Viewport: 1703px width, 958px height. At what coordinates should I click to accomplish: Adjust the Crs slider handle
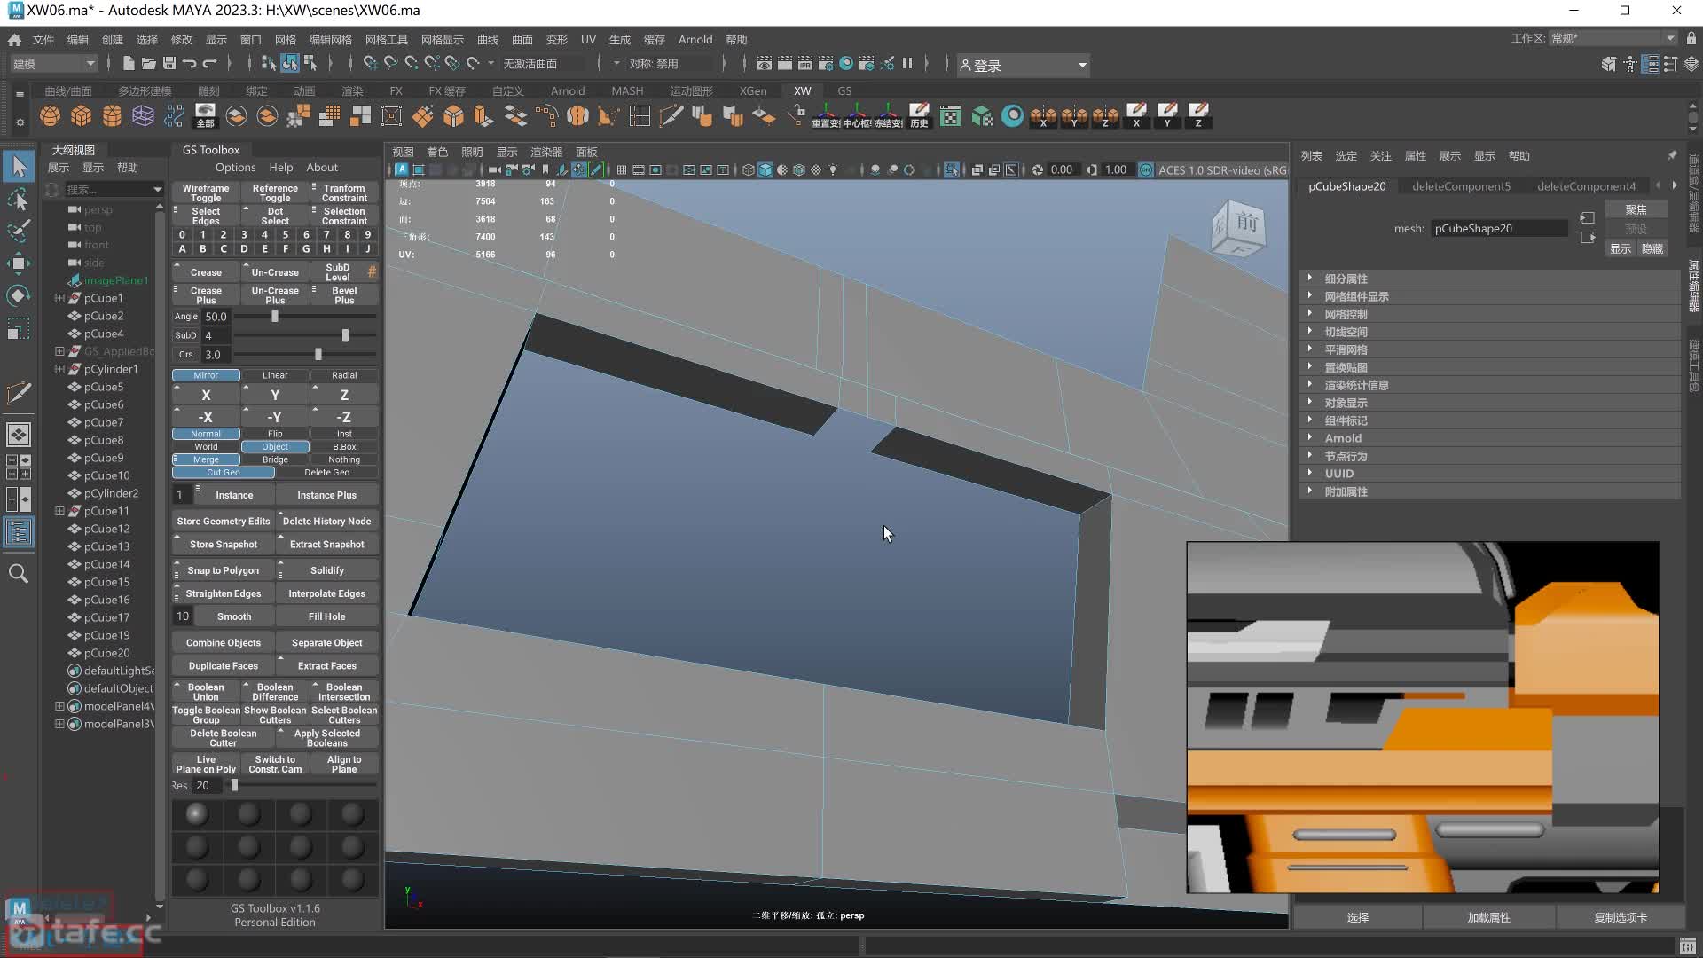(x=318, y=355)
